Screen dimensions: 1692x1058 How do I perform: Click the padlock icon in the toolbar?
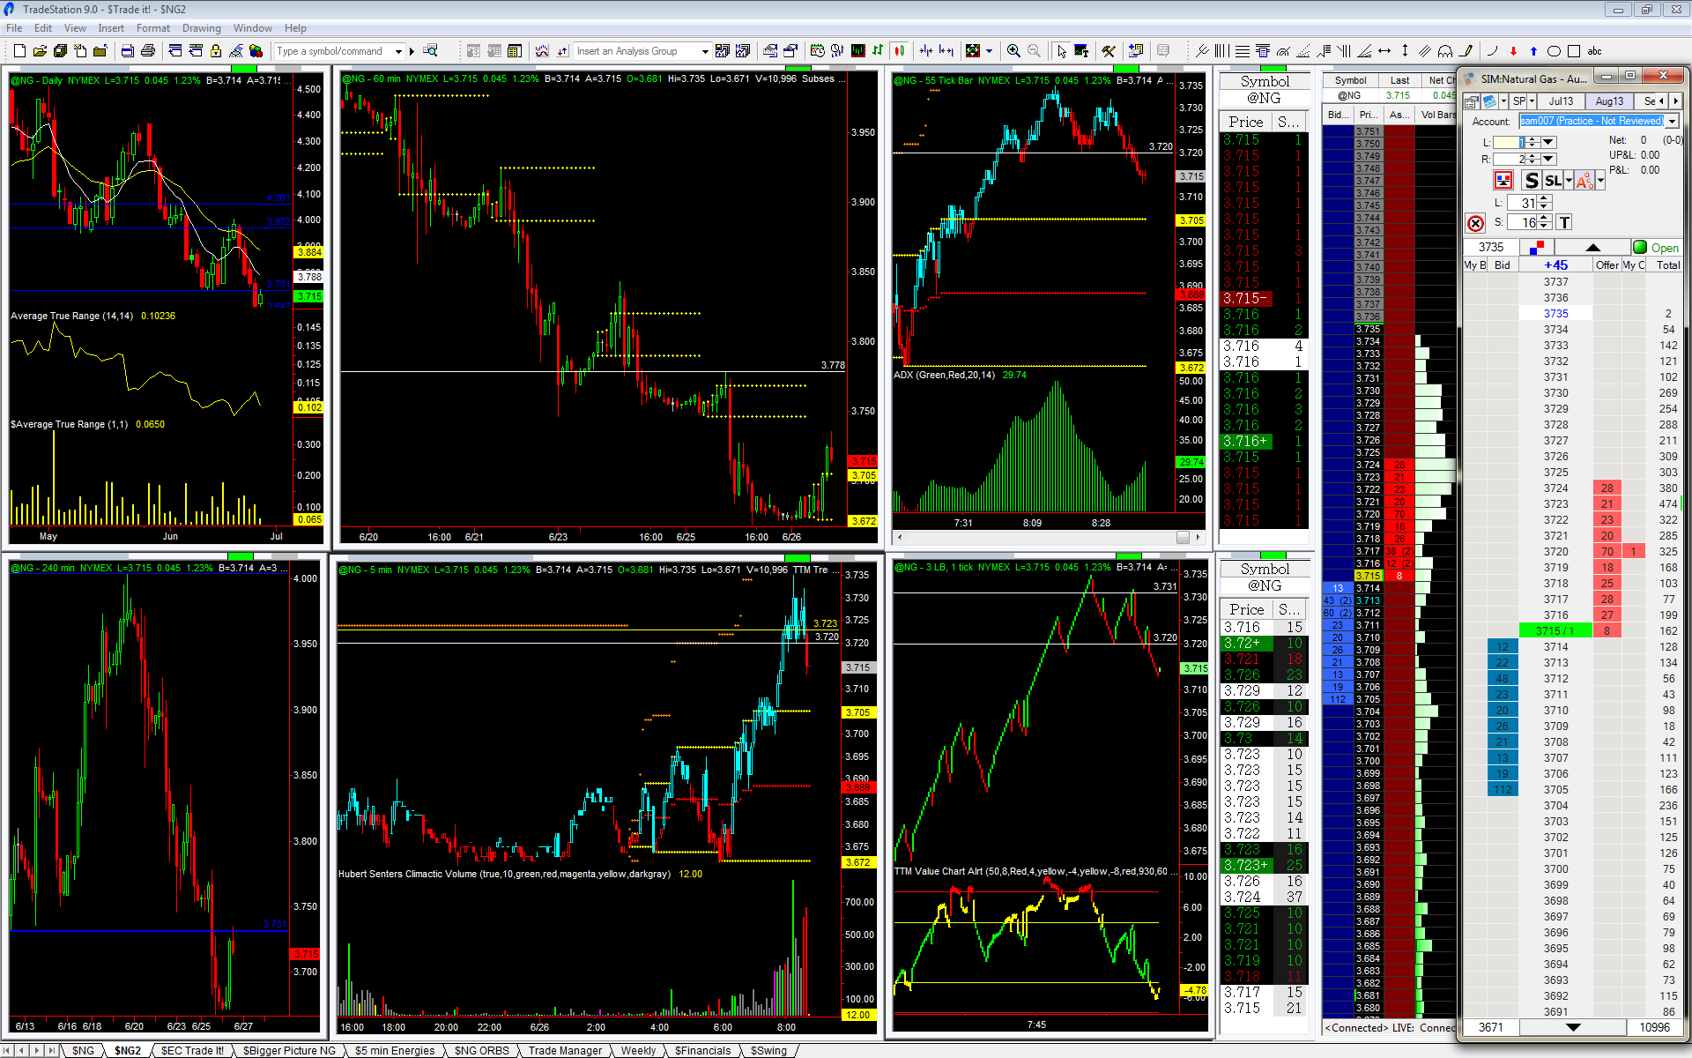click(216, 51)
